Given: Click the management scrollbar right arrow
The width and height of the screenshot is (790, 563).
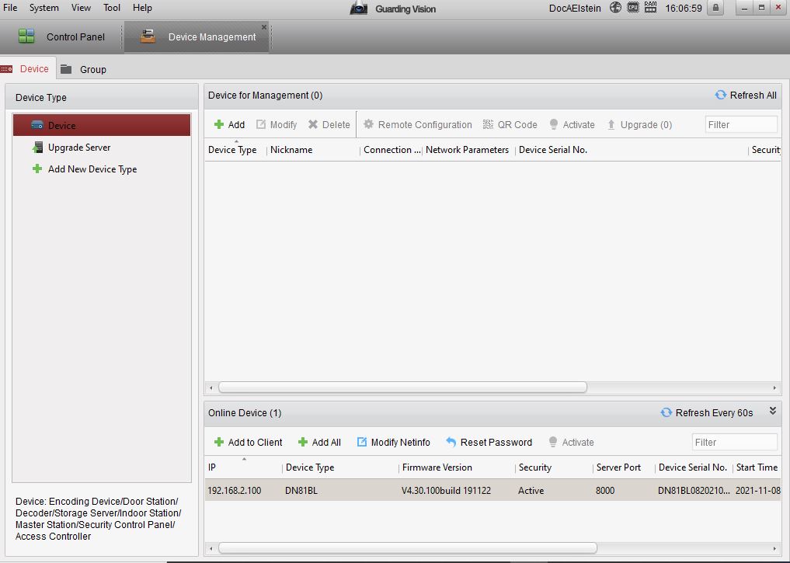Looking at the screenshot, I should [x=774, y=387].
